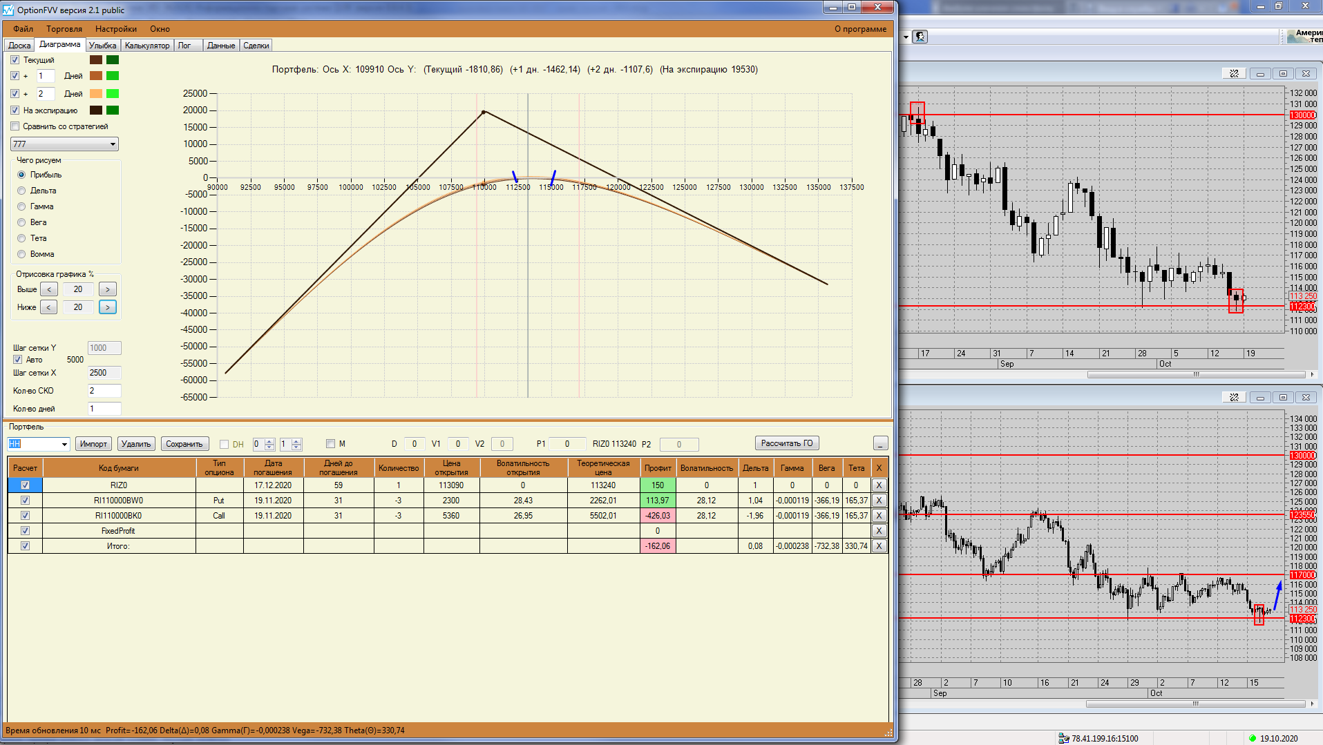Open the 777 strategy dropdown

tap(113, 144)
